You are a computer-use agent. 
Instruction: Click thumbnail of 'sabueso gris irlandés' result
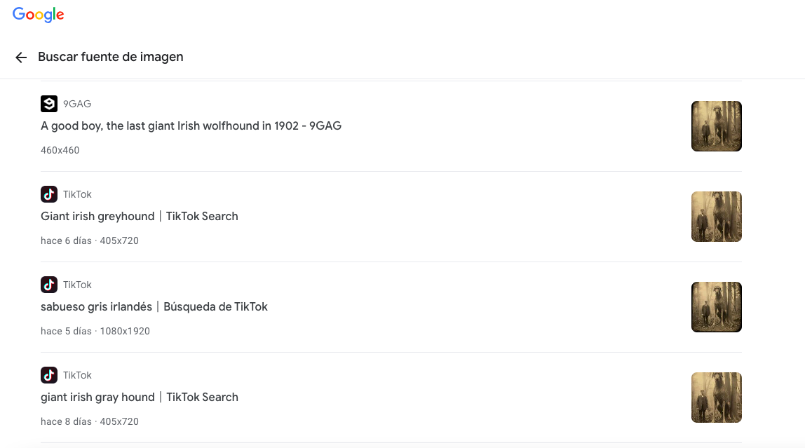[716, 307]
